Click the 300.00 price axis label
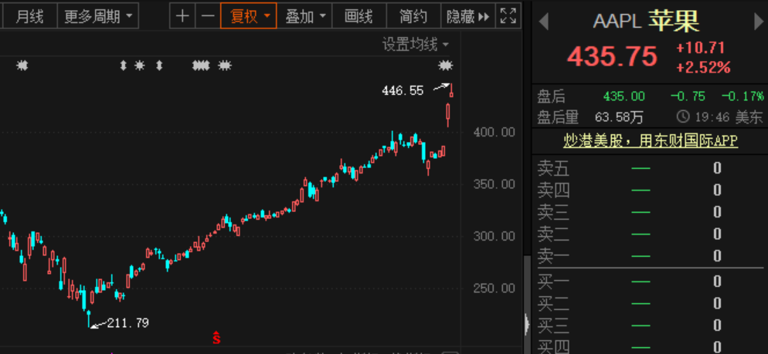 pyautogui.click(x=494, y=236)
